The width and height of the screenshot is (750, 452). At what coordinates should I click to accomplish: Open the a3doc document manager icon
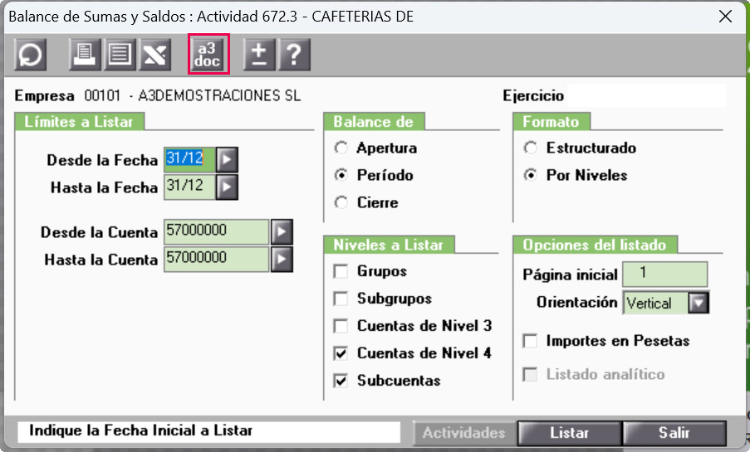pyautogui.click(x=208, y=54)
